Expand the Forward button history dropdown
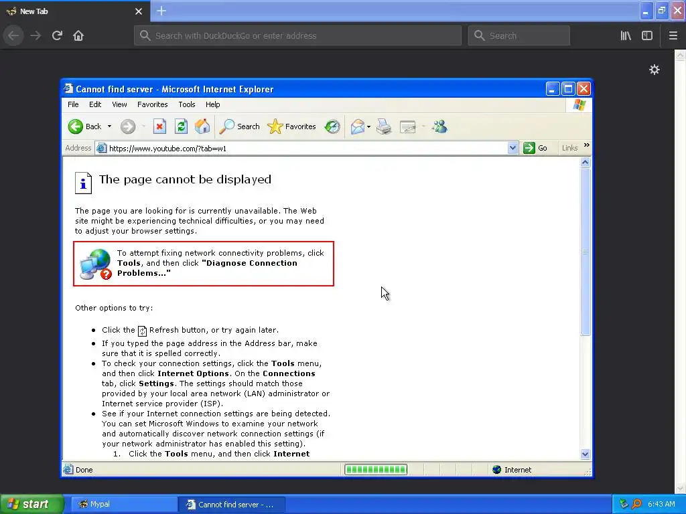The height and width of the screenshot is (514, 686). tap(143, 126)
